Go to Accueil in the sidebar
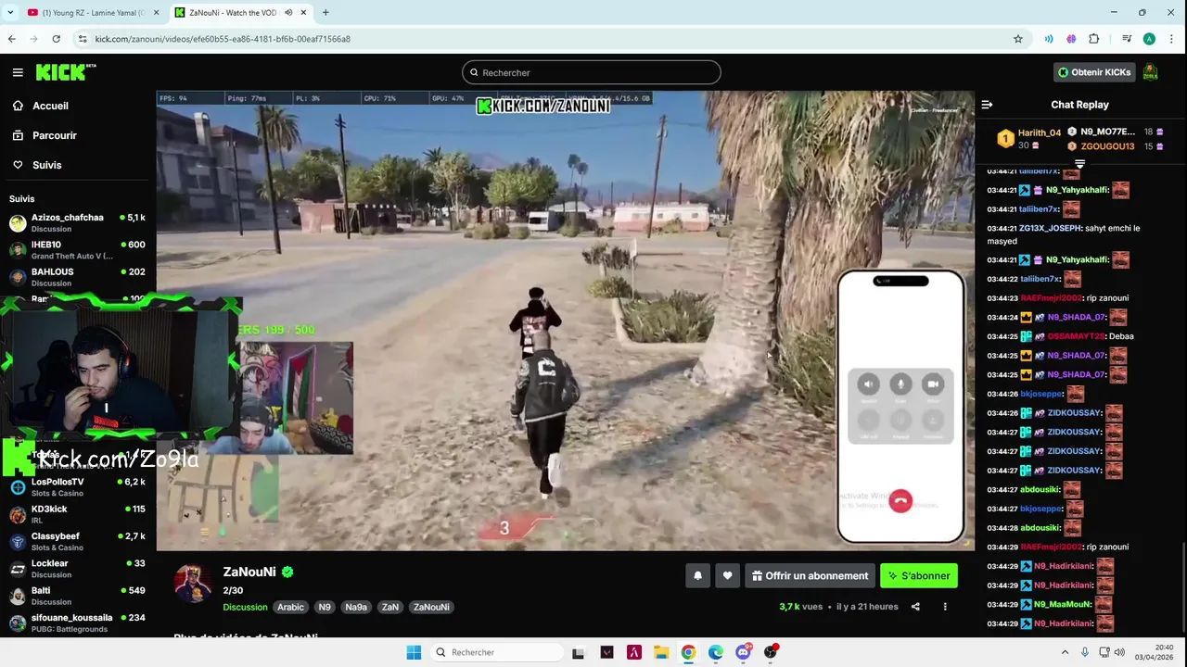This screenshot has width=1187, height=667. [x=50, y=106]
